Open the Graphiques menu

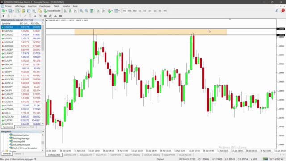pyautogui.click(x=45, y=6)
